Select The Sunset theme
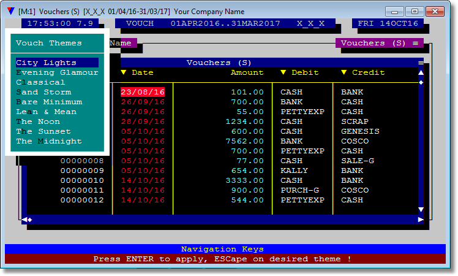This screenshot has height=276, width=458. pyautogui.click(x=43, y=131)
